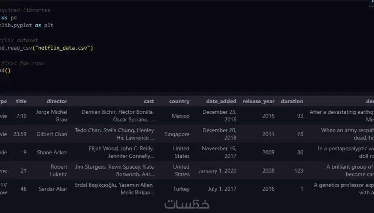Click cast cell starting "Erdal Beşikçioğlu"
The width and height of the screenshot is (374, 213).
[x=114, y=189]
